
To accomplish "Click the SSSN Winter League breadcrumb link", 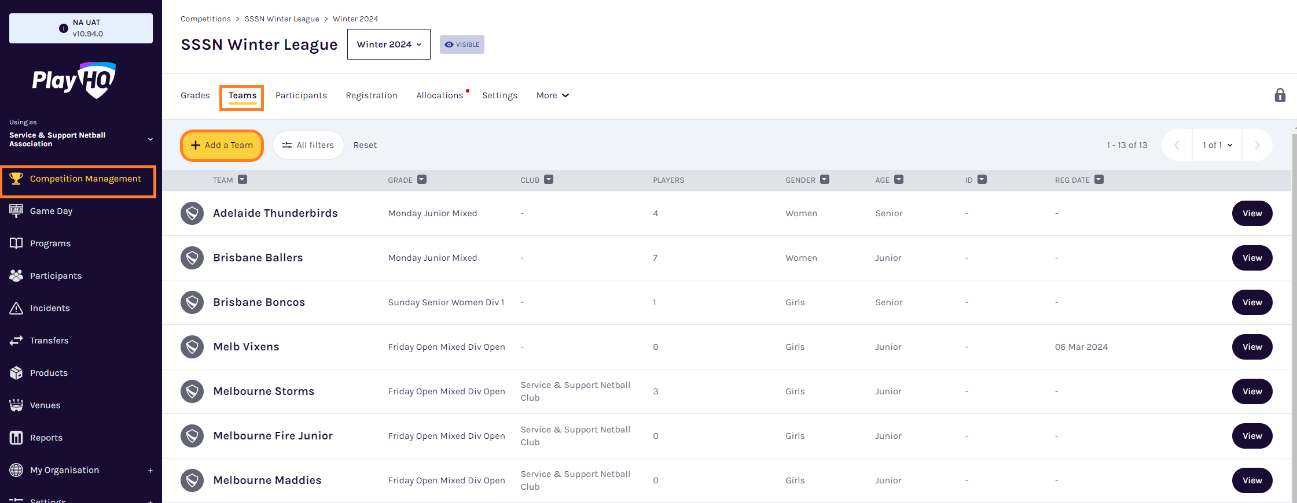I will [282, 19].
